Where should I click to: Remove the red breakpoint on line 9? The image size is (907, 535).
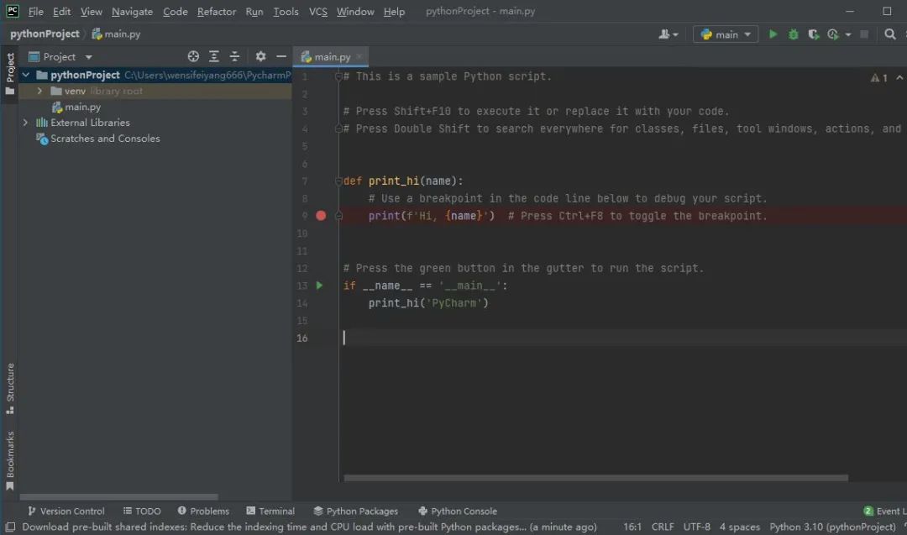321,216
